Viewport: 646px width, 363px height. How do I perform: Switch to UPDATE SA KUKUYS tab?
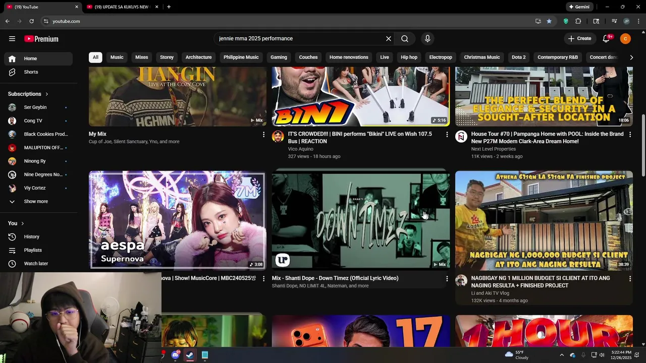pyautogui.click(x=123, y=7)
